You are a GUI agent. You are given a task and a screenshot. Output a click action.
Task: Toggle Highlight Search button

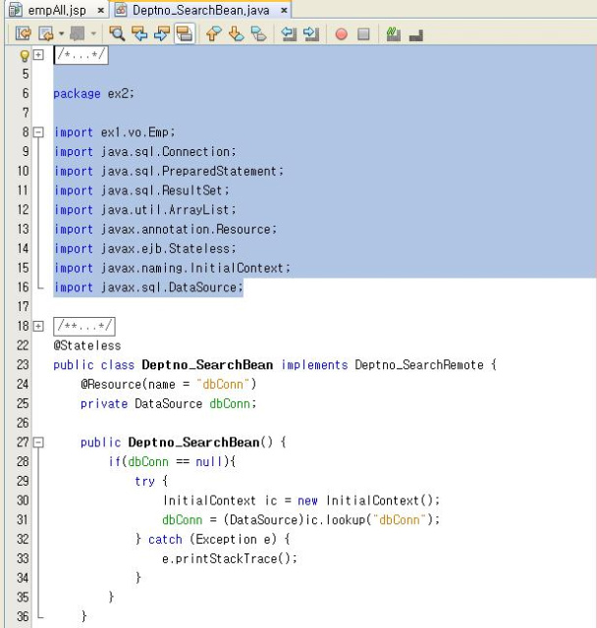click(185, 34)
